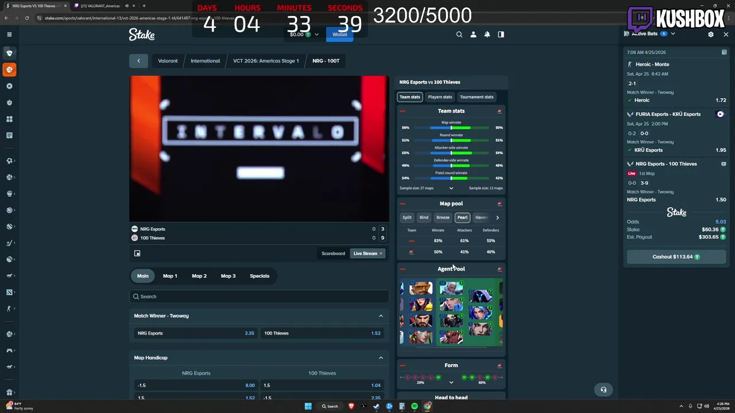
Task: Select the Pearl map chip
Action: 462,217
